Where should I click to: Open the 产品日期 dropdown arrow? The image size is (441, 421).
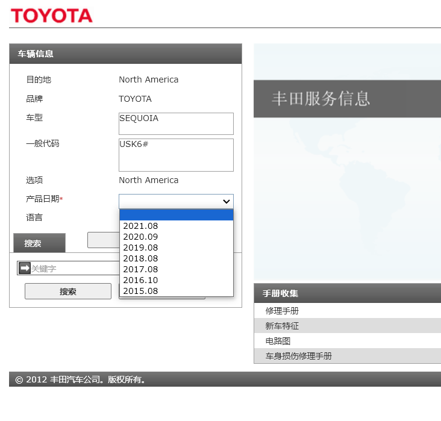pyautogui.click(x=227, y=202)
